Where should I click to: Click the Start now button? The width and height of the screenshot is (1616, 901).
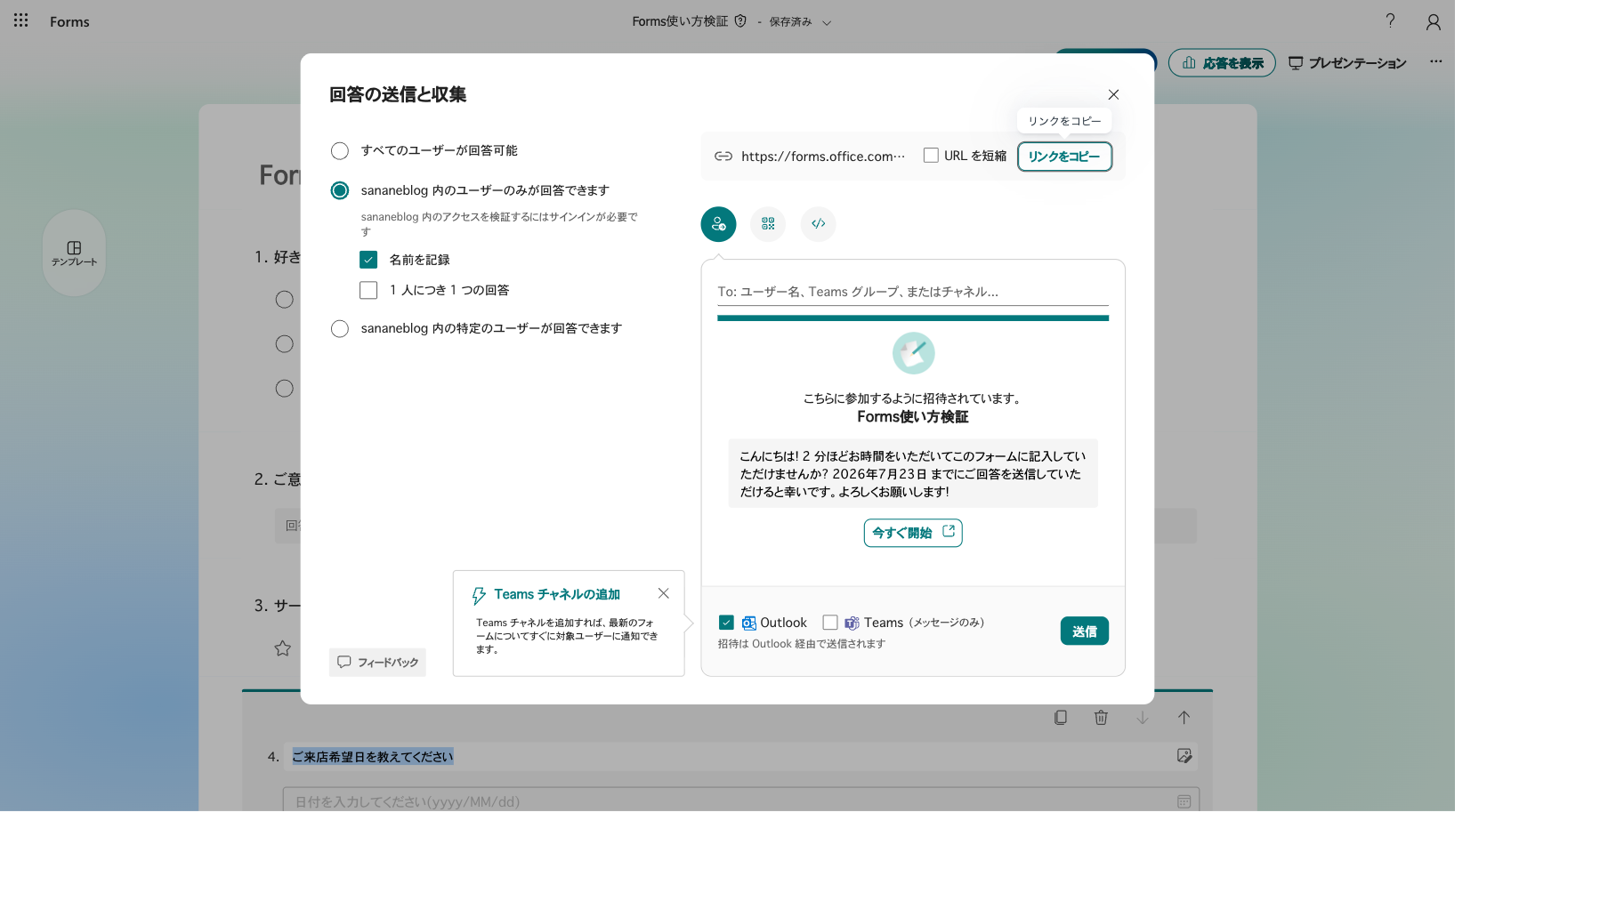click(913, 533)
